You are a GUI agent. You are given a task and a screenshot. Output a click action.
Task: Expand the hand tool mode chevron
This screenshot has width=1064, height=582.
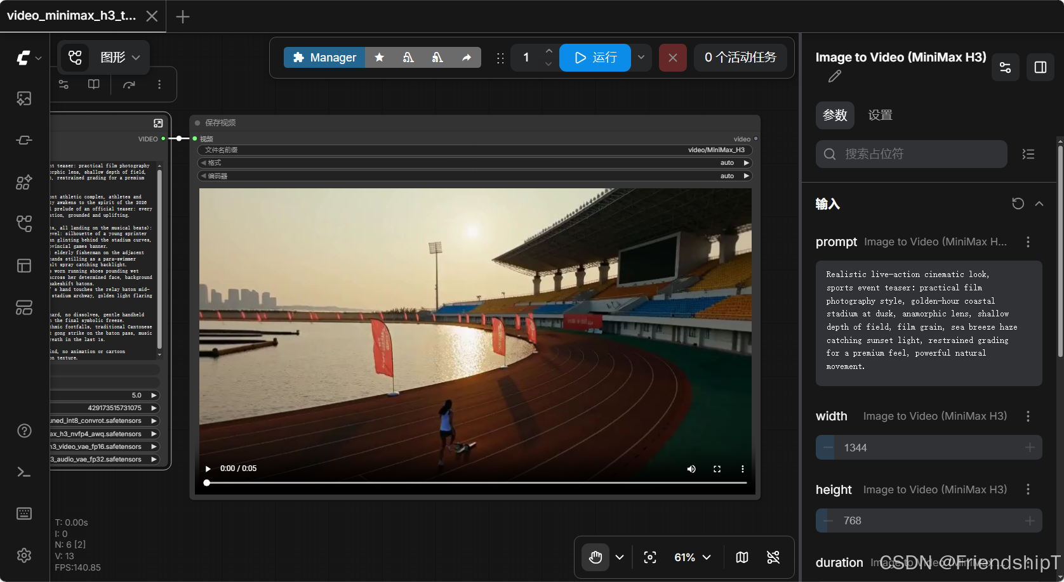pyautogui.click(x=620, y=557)
